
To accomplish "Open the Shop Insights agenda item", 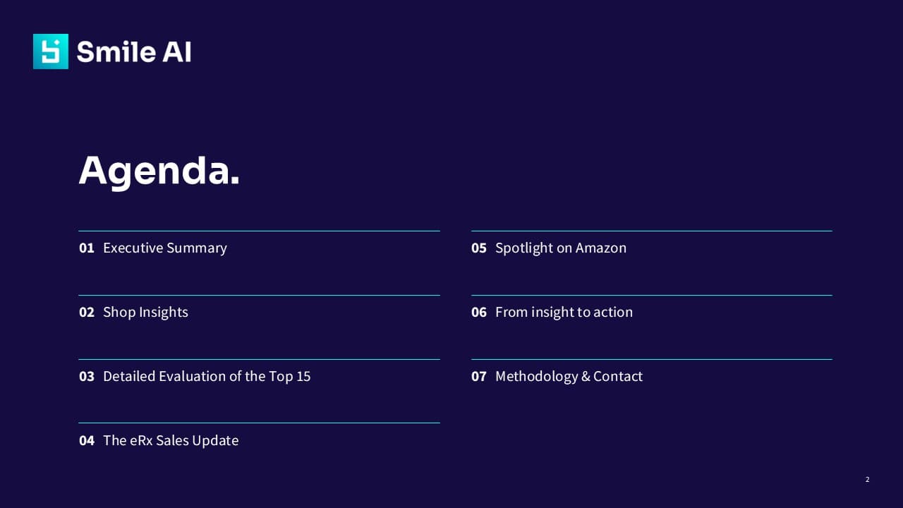I will pos(145,312).
